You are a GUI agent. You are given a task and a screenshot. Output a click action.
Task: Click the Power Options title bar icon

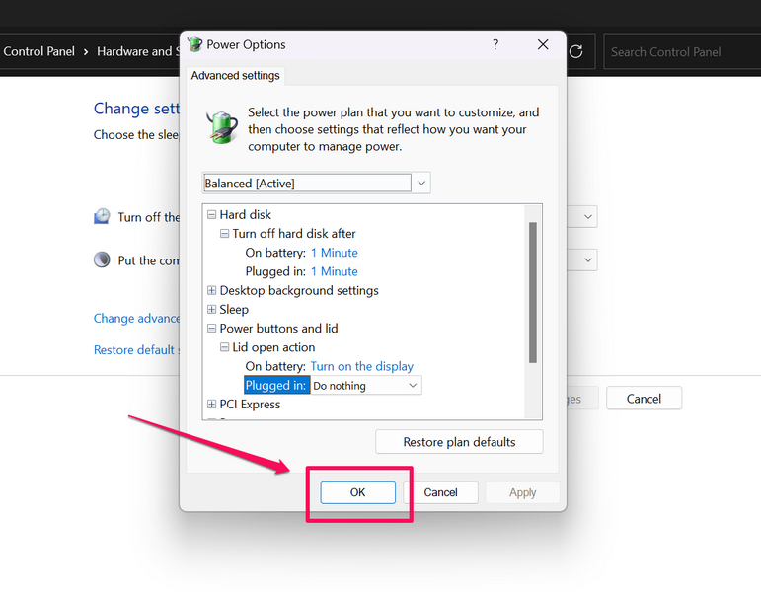click(193, 44)
